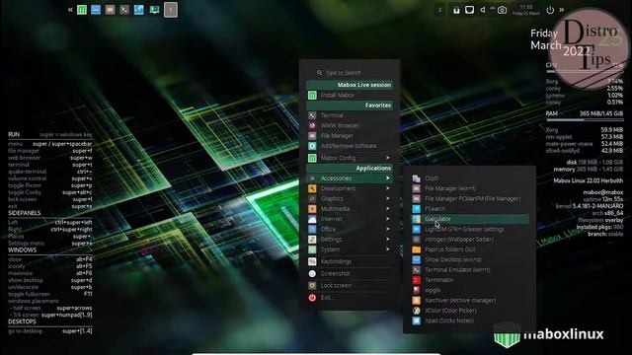632x355 pixels.
Task: Click the left double-chevron on the top panel
Action: [70, 10]
